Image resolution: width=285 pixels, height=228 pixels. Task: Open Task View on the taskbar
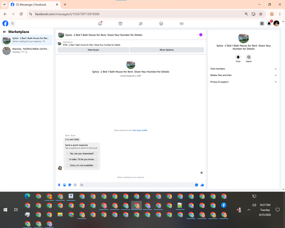pyautogui.click(x=16, y=210)
